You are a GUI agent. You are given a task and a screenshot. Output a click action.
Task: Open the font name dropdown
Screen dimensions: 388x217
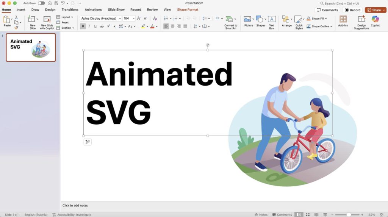click(120, 19)
